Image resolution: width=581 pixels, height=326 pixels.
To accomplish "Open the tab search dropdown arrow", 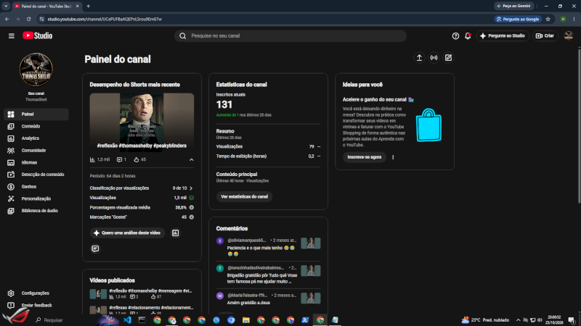I will (6, 7).
